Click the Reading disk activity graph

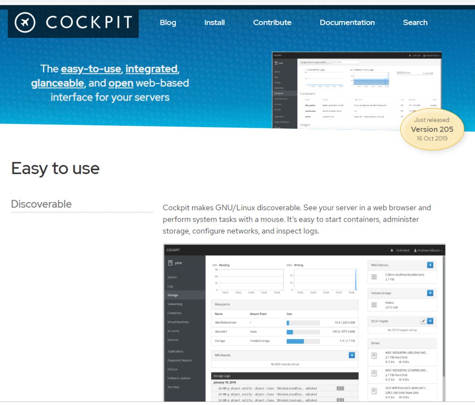(x=251, y=279)
